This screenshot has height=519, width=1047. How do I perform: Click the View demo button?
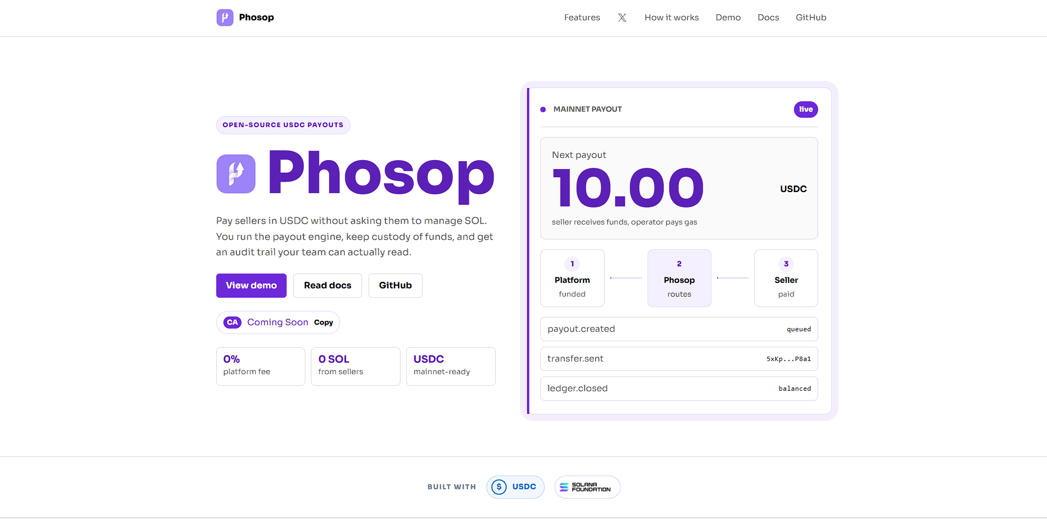(251, 286)
